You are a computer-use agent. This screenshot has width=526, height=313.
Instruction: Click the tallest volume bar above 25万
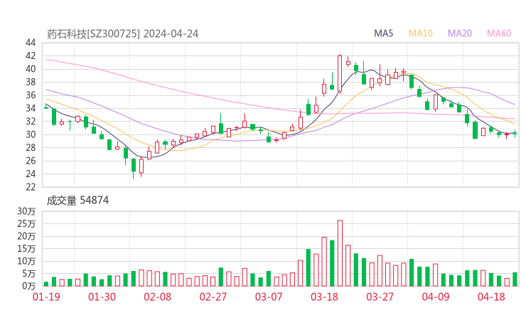coord(340,253)
